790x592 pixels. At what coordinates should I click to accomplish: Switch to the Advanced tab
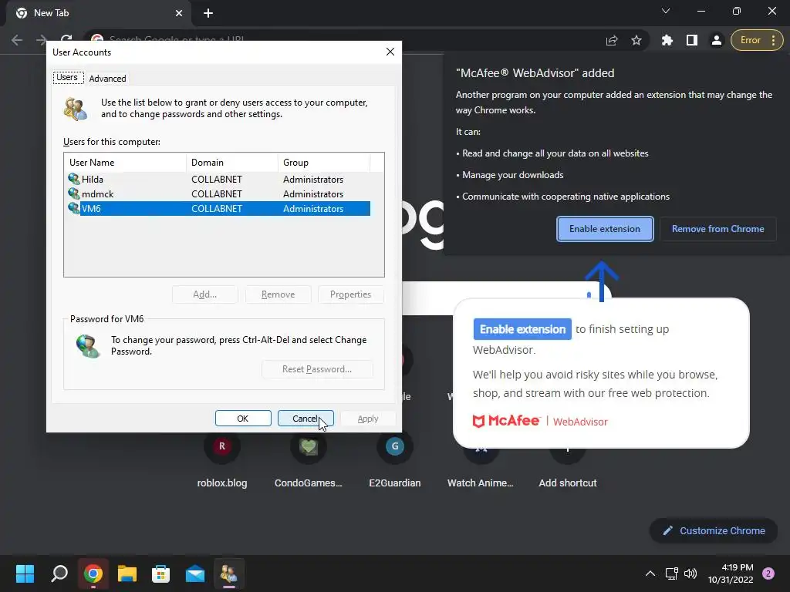[x=107, y=79]
